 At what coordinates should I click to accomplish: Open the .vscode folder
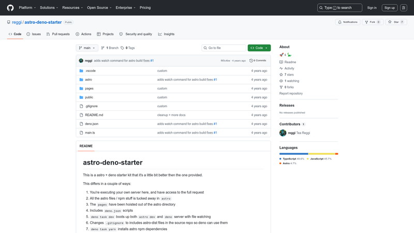point(90,71)
